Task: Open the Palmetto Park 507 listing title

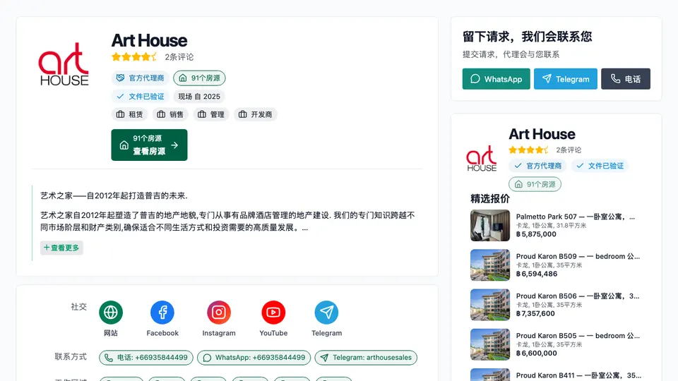Action: pos(576,217)
